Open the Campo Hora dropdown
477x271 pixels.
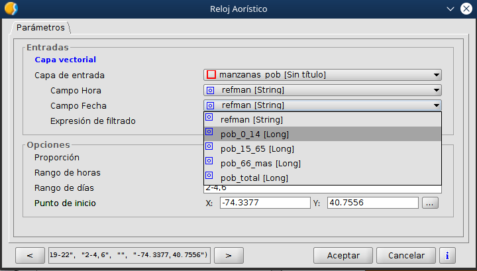[436, 90]
